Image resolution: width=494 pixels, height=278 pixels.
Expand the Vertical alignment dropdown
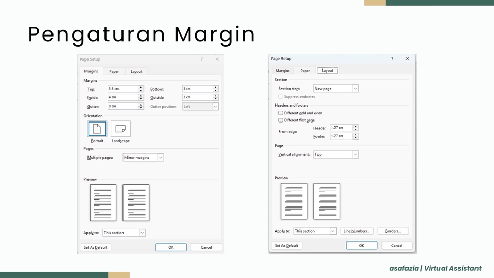(x=355, y=154)
